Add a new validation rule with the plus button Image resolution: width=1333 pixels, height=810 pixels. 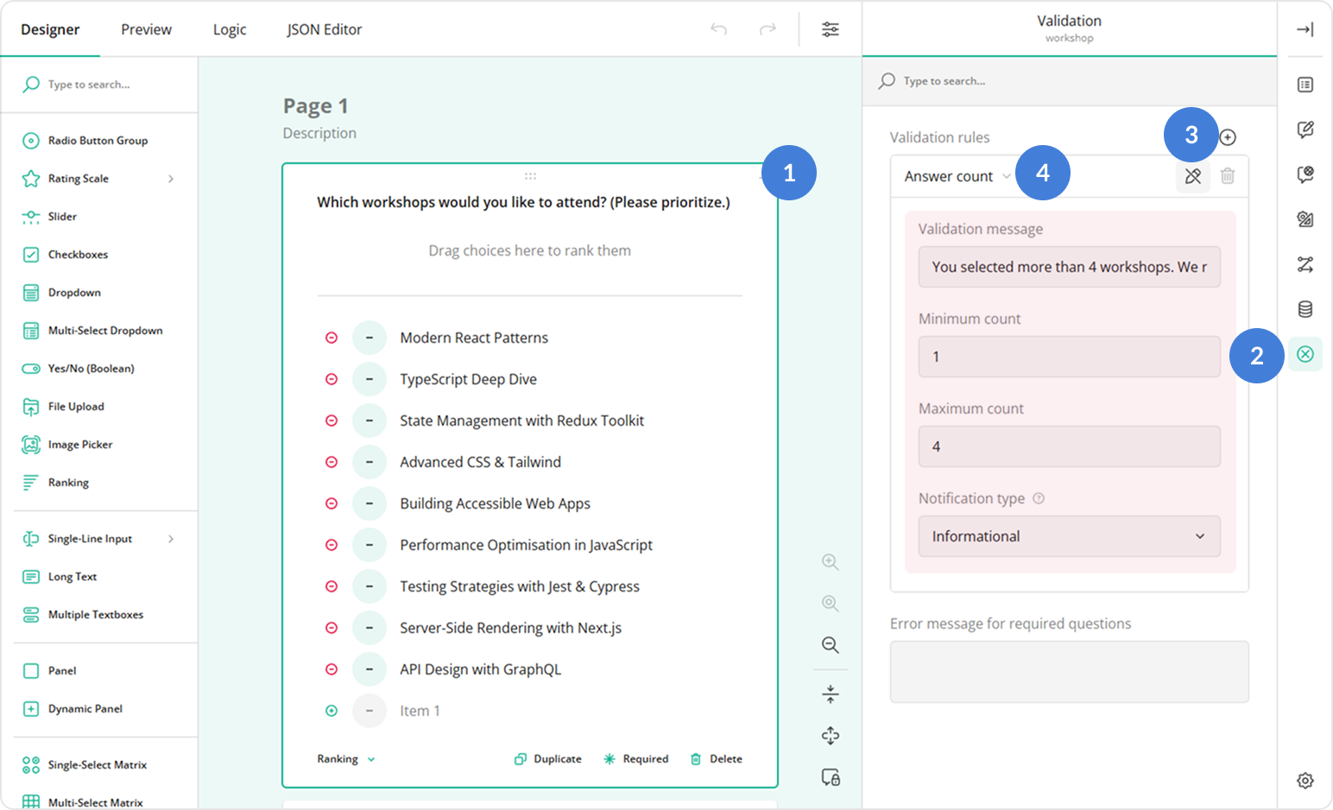pyautogui.click(x=1229, y=136)
